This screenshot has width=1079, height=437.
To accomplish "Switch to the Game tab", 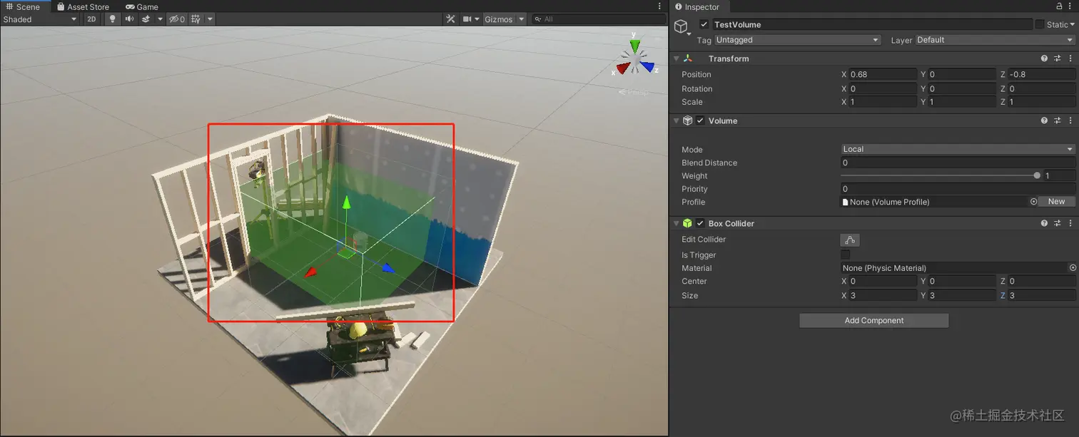I will [142, 6].
